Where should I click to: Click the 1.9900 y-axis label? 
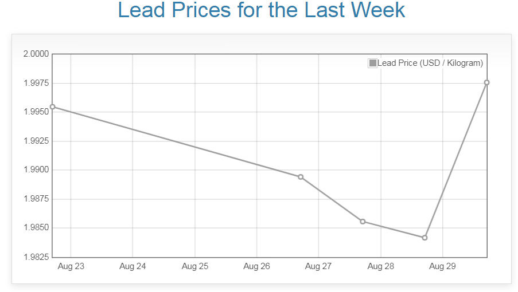point(36,170)
